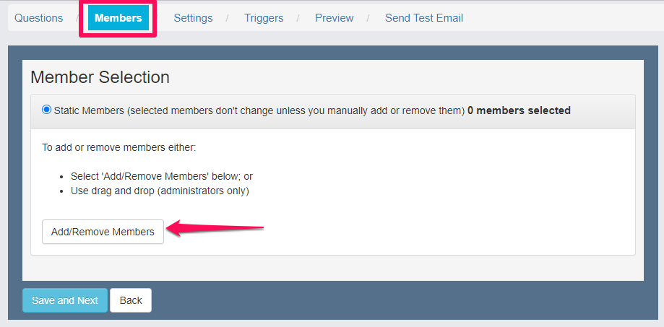Click the Member Selection heading
The width and height of the screenshot is (664, 327).
coord(100,77)
